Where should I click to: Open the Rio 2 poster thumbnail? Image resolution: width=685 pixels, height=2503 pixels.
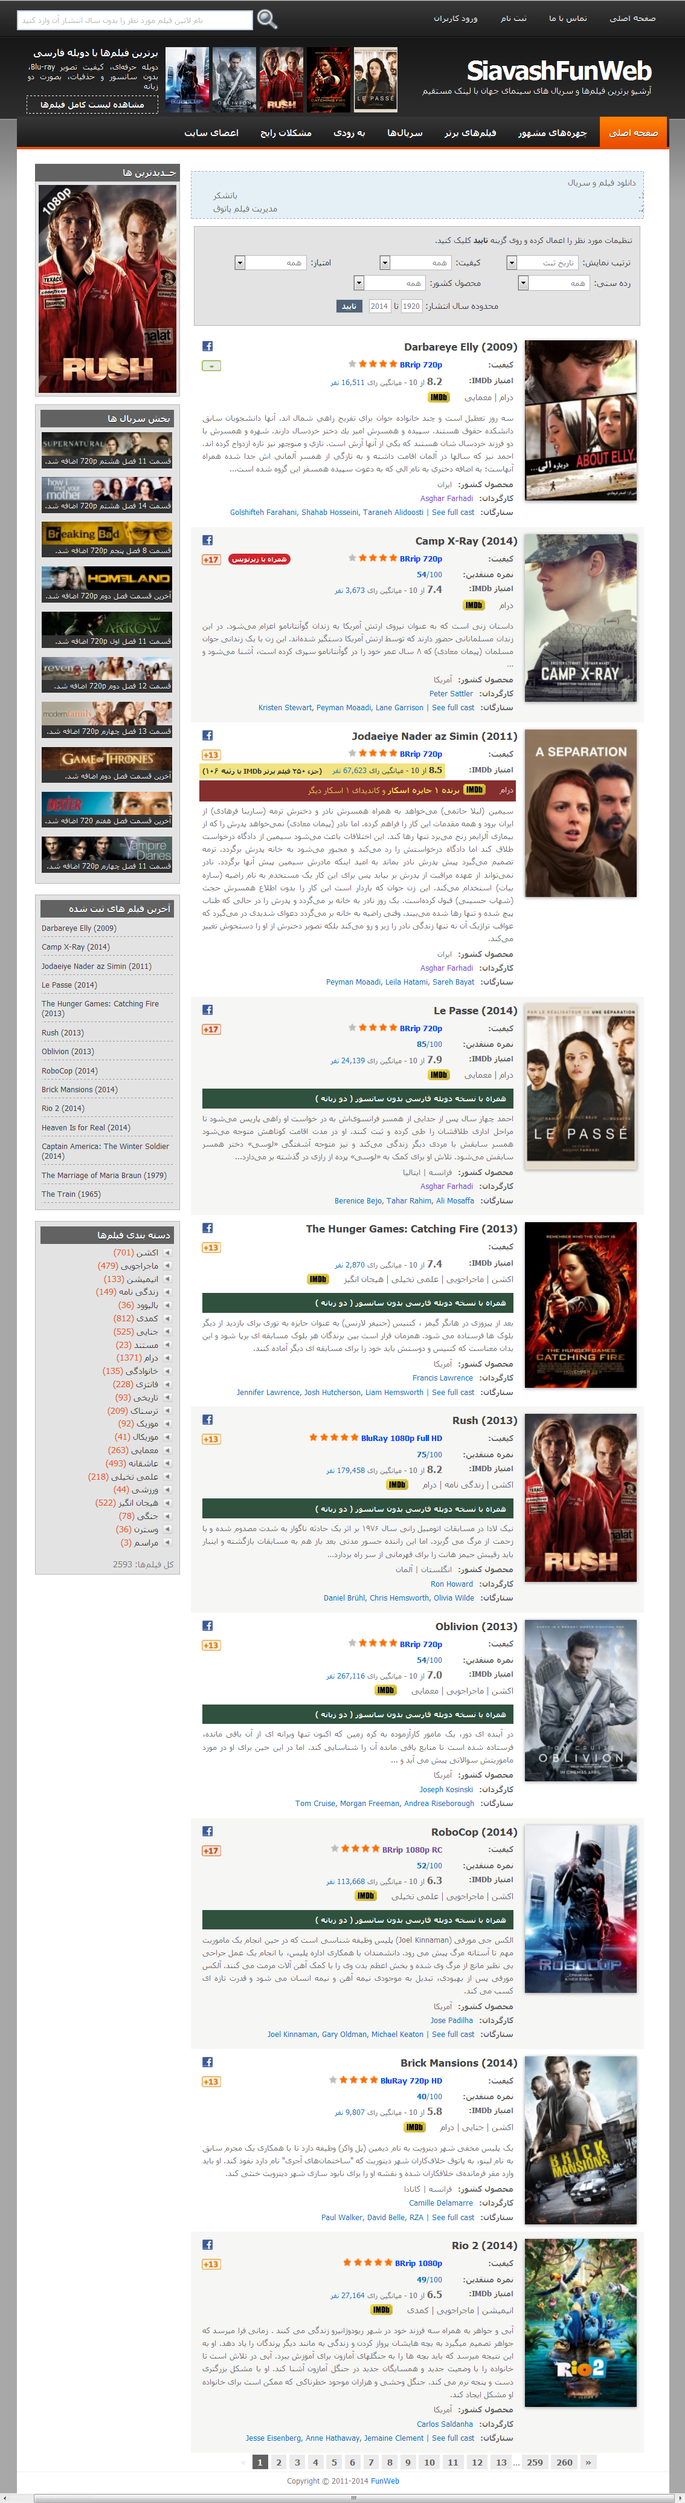pyautogui.click(x=580, y=2324)
